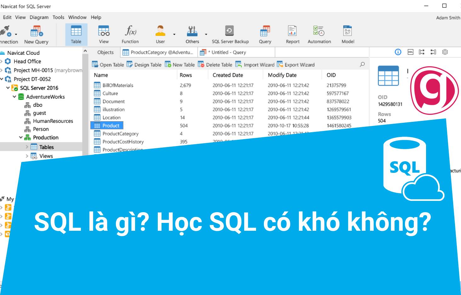Collapse the Production schema node

tap(20, 137)
